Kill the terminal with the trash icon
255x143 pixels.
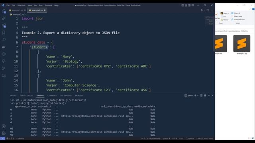pos(205,95)
